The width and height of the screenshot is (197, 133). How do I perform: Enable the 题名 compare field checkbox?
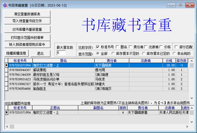pyautogui.click(x=117, y=47)
